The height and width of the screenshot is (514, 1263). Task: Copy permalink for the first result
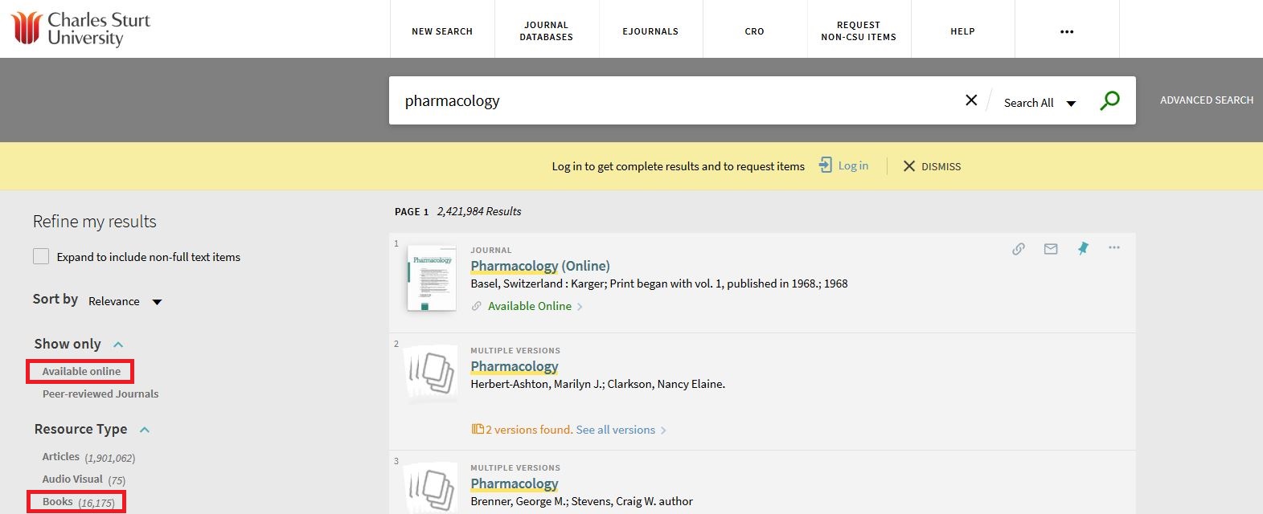1019,249
